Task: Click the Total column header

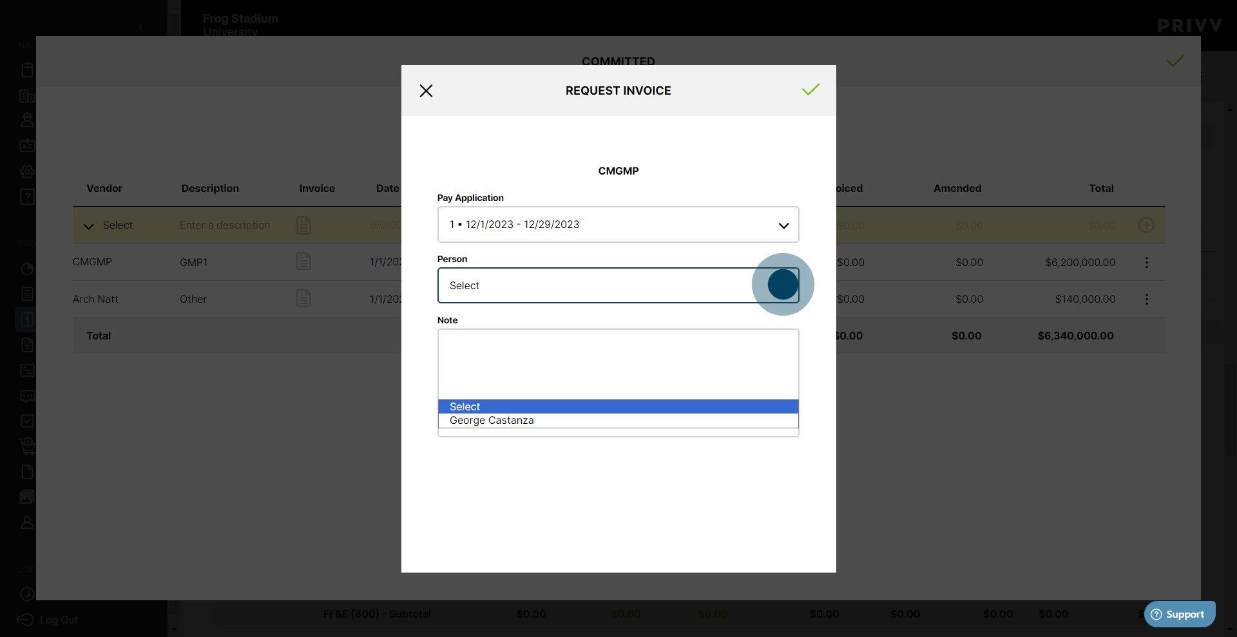Action: coord(1101,189)
